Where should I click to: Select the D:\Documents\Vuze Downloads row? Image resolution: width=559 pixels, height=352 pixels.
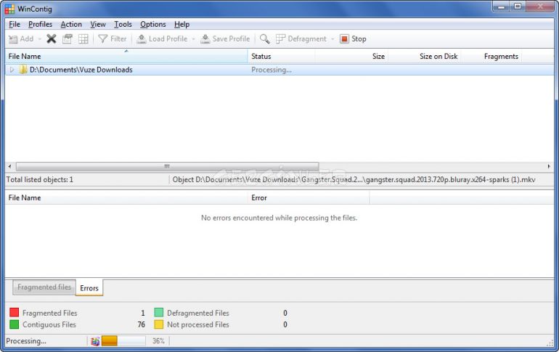279,70
